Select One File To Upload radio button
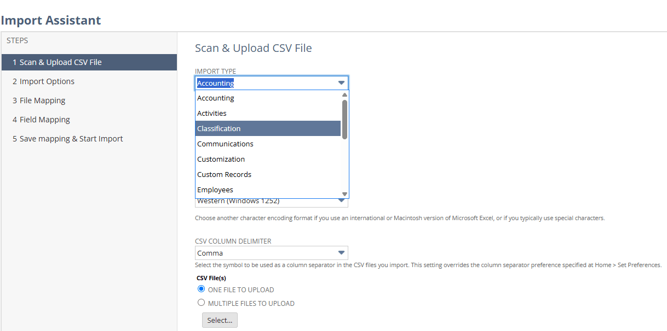The image size is (667, 331). click(x=201, y=289)
